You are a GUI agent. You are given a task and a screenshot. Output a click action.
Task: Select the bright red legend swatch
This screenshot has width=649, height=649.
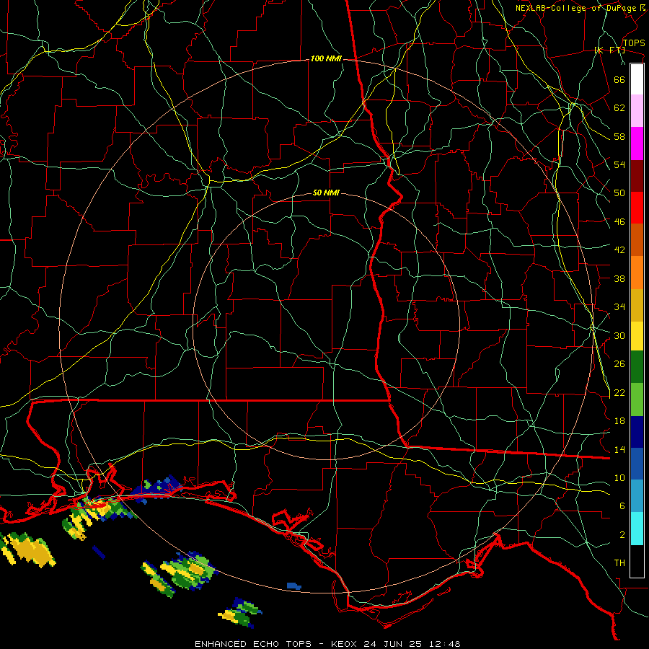tap(637, 208)
